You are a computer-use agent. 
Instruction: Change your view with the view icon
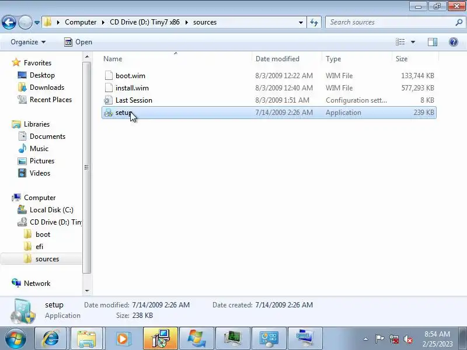(400, 42)
